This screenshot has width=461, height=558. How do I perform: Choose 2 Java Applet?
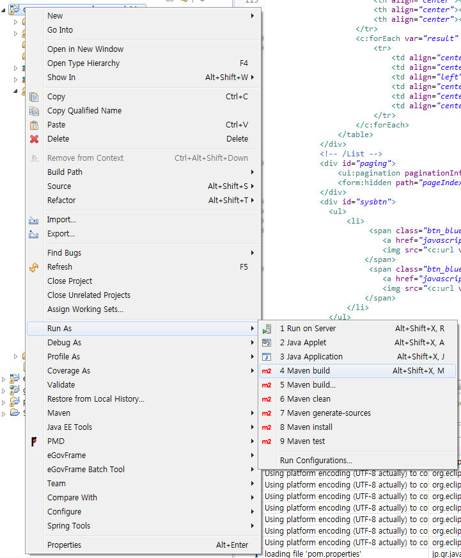pyautogui.click(x=357, y=343)
